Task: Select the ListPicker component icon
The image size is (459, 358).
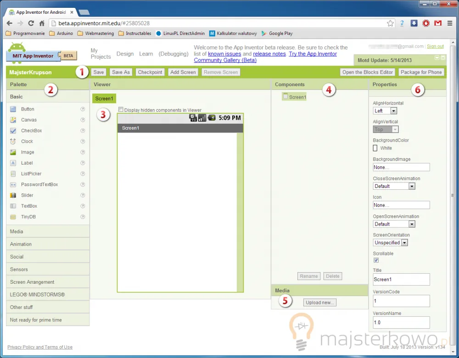Action: (x=13, y=174)
